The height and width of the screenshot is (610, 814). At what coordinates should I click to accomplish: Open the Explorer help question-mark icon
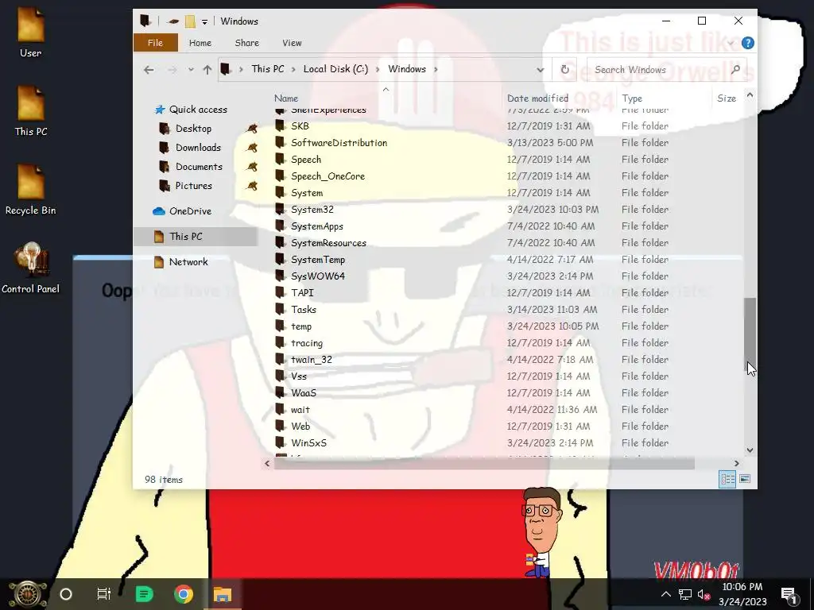(747, 43)
